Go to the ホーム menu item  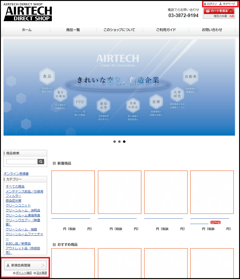(x=27, y=30)
